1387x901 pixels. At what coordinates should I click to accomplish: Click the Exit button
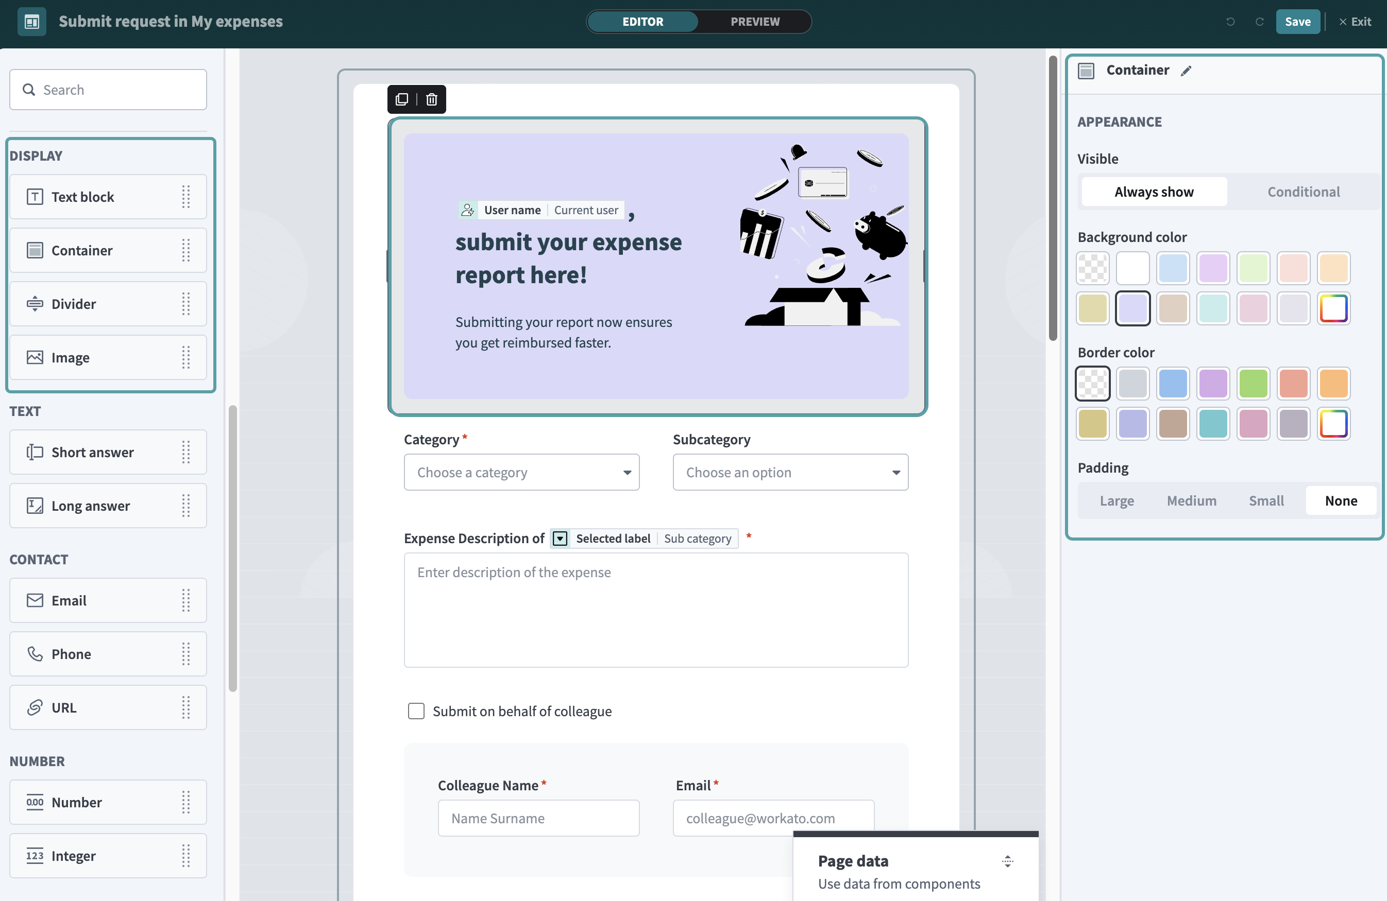[1355, 22]
